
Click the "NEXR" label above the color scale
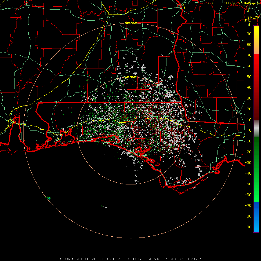click(x=255, y=17)
